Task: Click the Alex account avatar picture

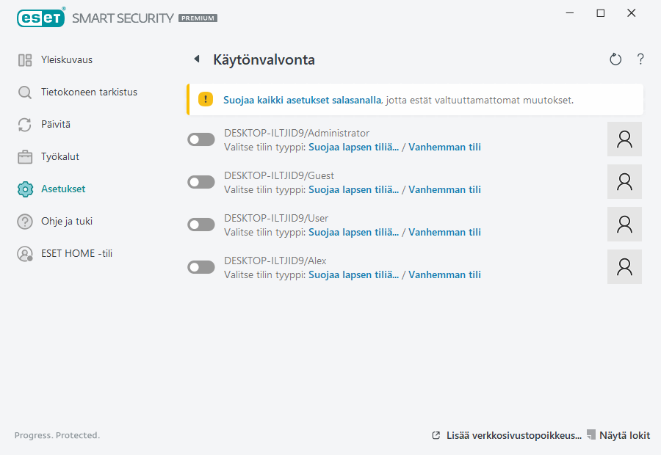Action: 624,266
